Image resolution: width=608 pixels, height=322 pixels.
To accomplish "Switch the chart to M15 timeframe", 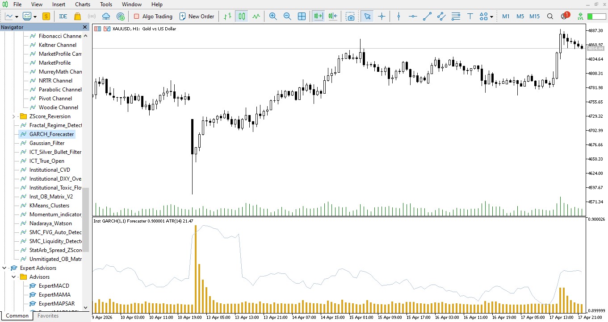I will 534,16.
